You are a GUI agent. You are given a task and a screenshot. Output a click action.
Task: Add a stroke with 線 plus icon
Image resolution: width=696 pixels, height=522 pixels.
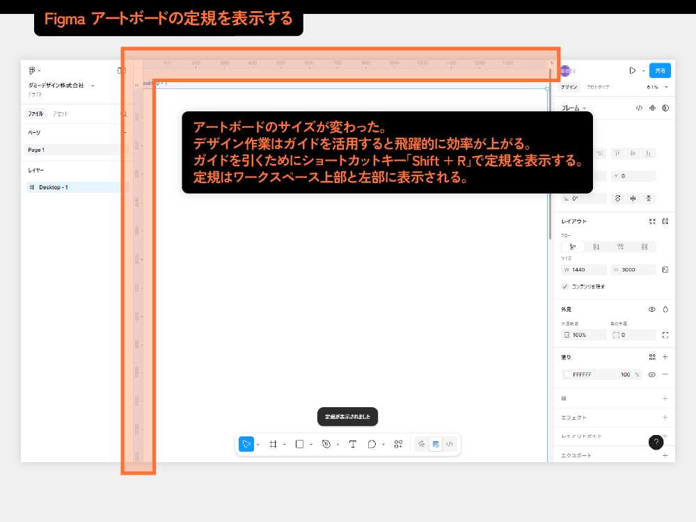(x=665, y=399)
